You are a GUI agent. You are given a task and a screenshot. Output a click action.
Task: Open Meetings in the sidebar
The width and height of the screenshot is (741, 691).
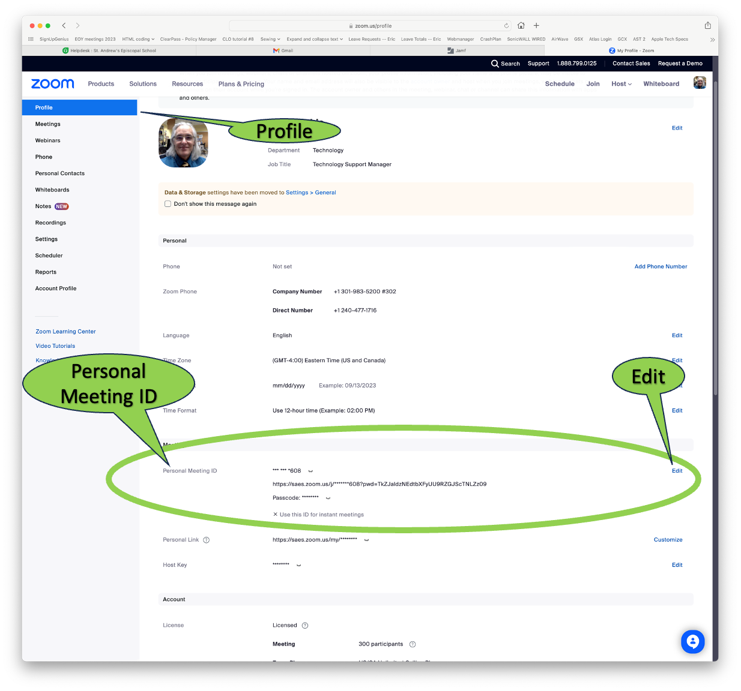click(48, 124)
